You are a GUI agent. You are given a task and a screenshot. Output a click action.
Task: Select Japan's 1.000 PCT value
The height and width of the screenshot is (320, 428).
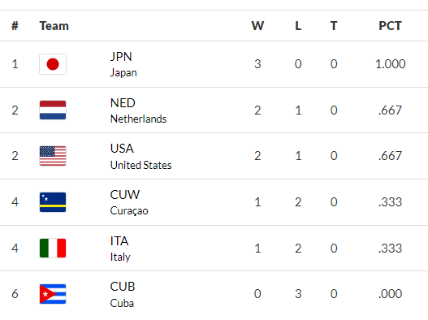click(391, 64)
